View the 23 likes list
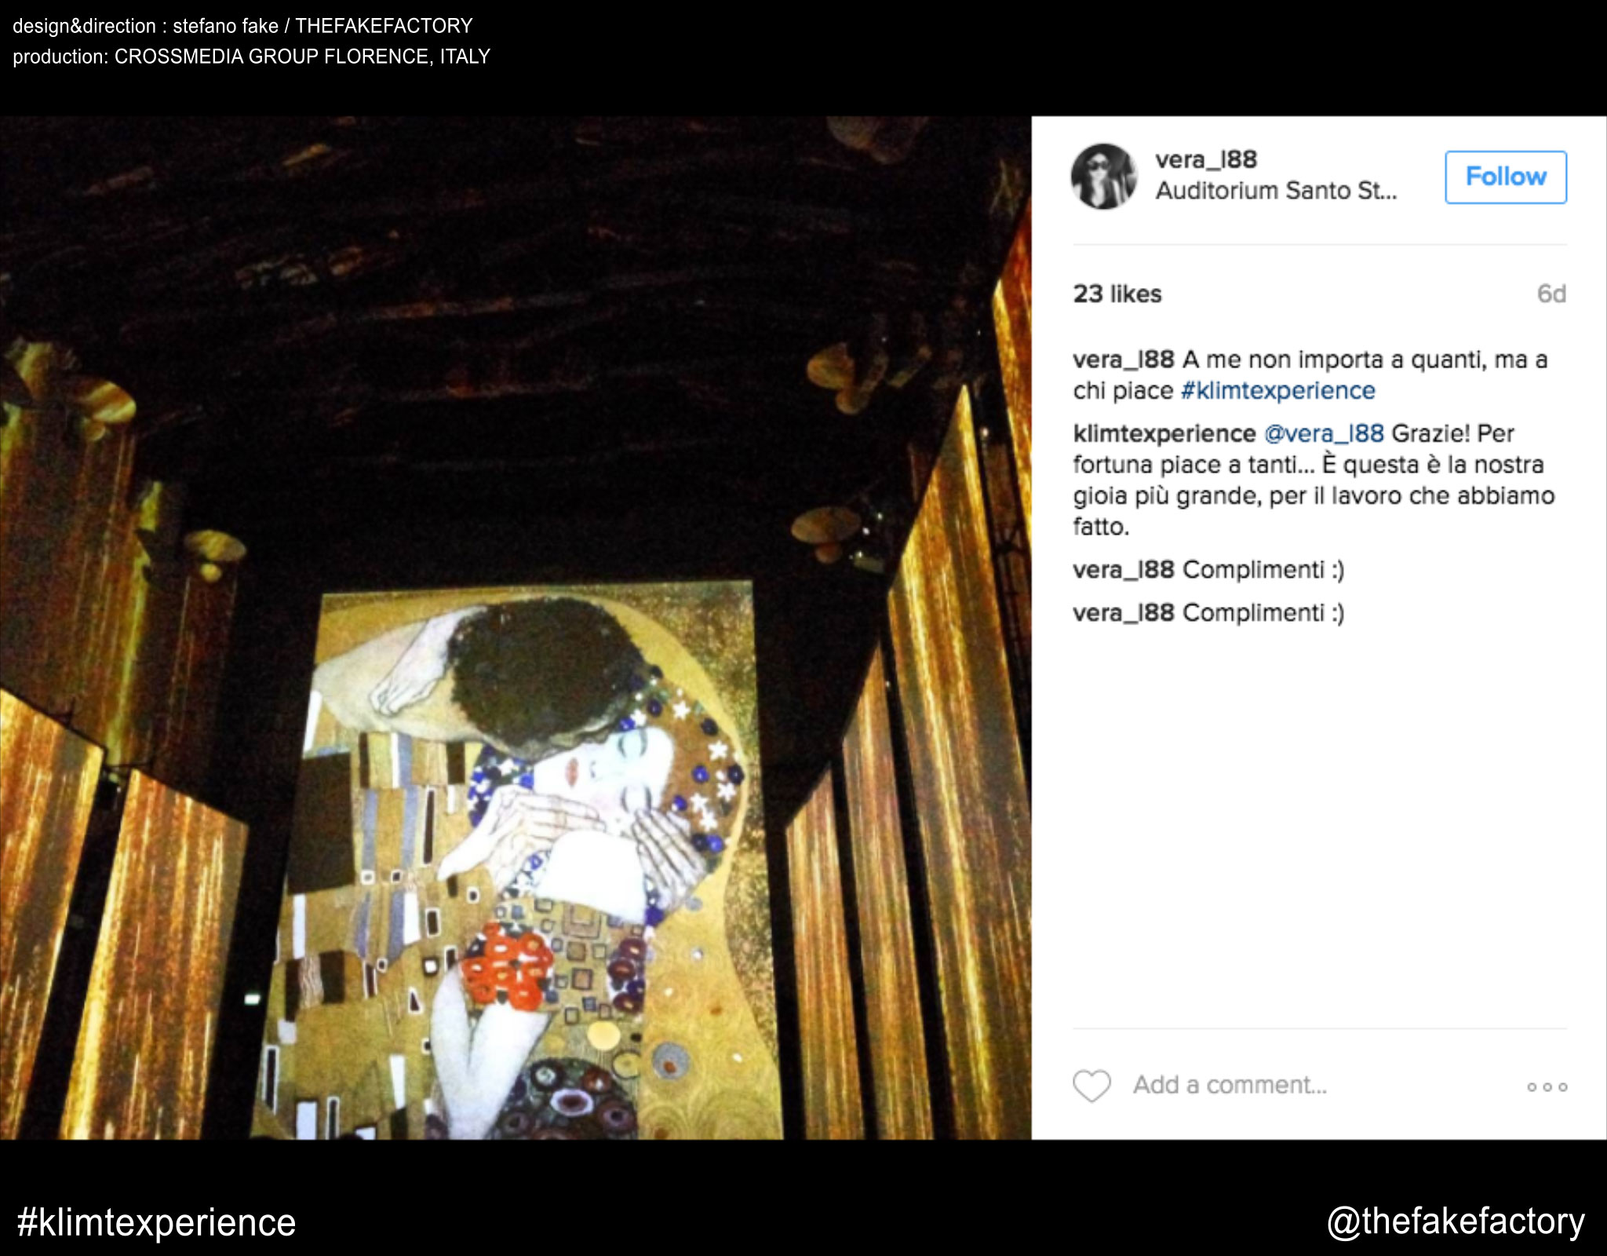The width and height of the screenshot is (1607, 1256). pos(1117,294)
